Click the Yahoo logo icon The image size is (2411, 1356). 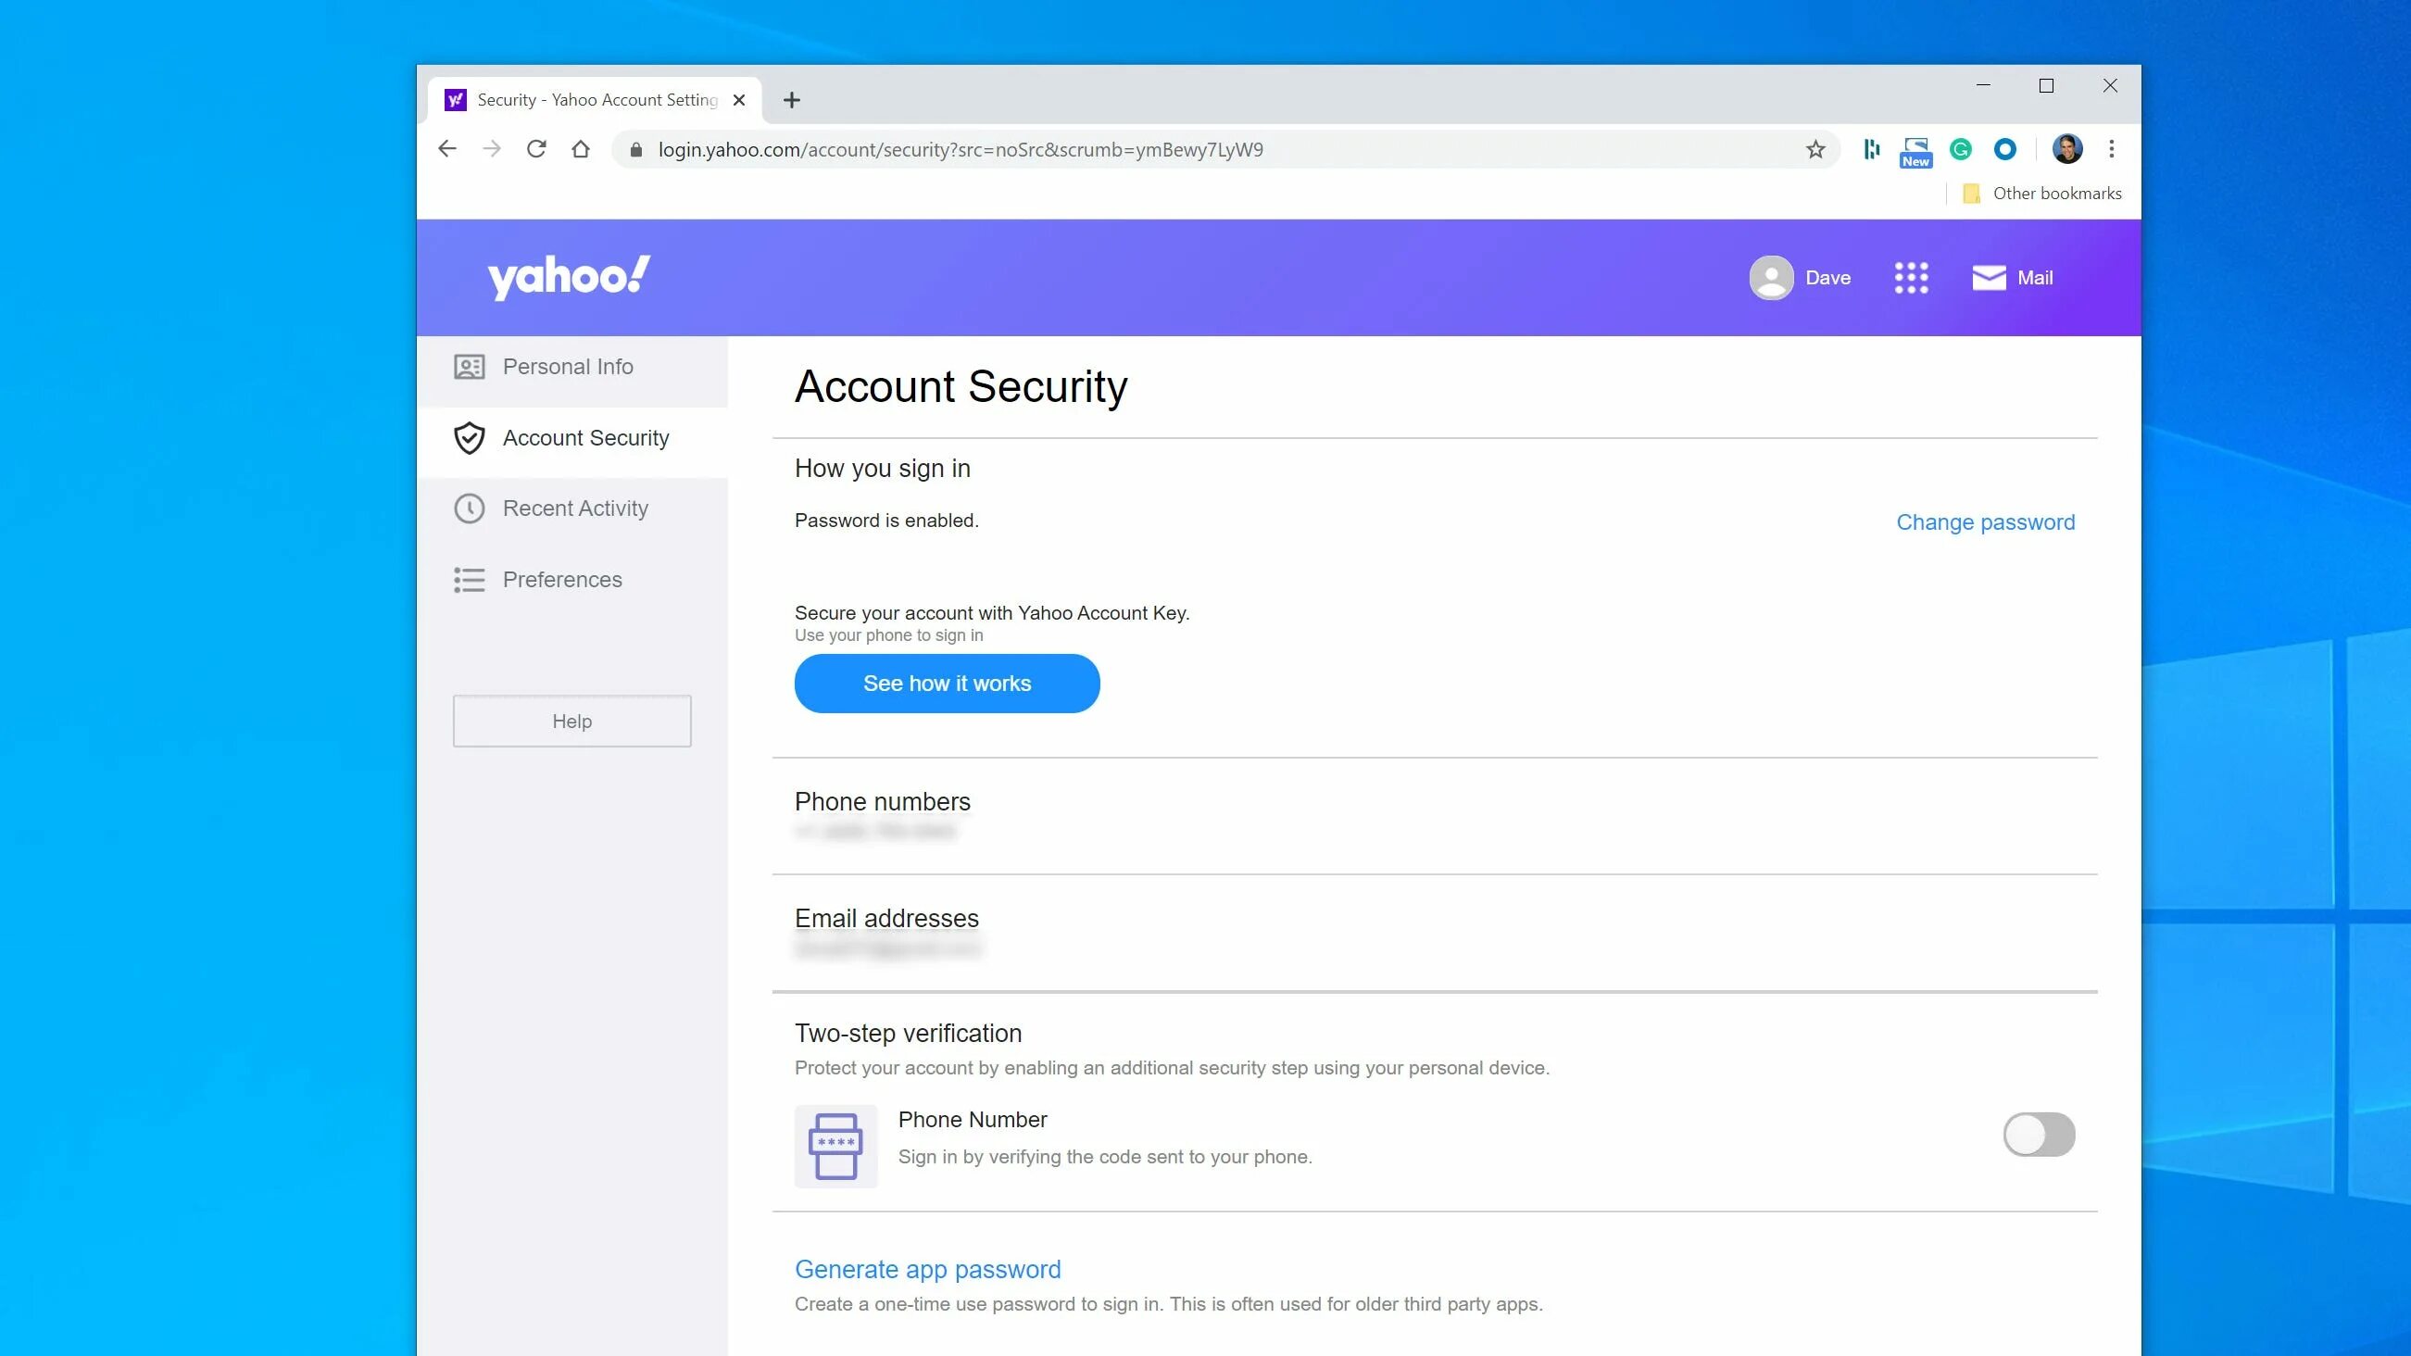pos(568,277)
